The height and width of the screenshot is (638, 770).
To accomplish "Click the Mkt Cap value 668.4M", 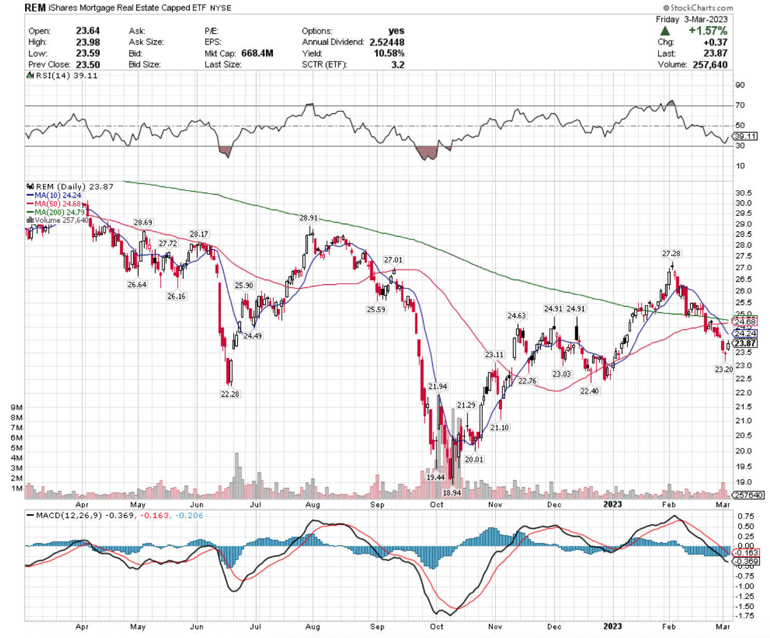I will pyautogui.click(x=257, y=53).
